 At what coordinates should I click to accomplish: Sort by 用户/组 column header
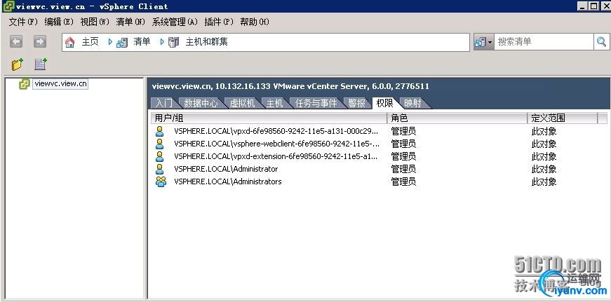[269, 118]
